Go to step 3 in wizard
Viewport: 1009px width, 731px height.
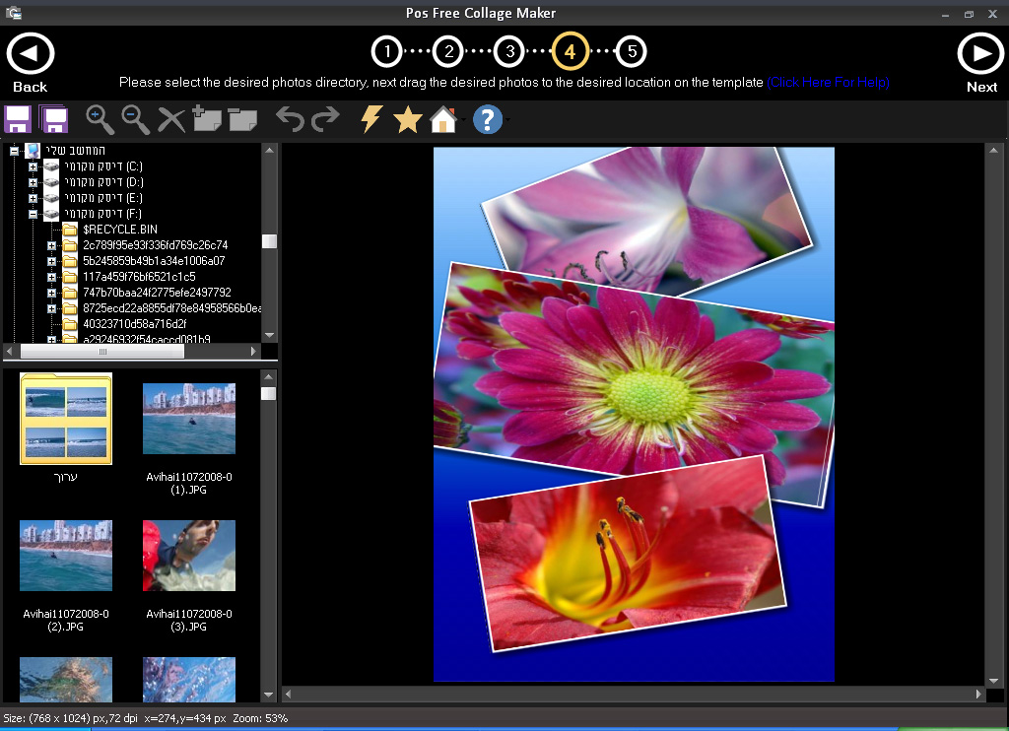click(508, 51)
